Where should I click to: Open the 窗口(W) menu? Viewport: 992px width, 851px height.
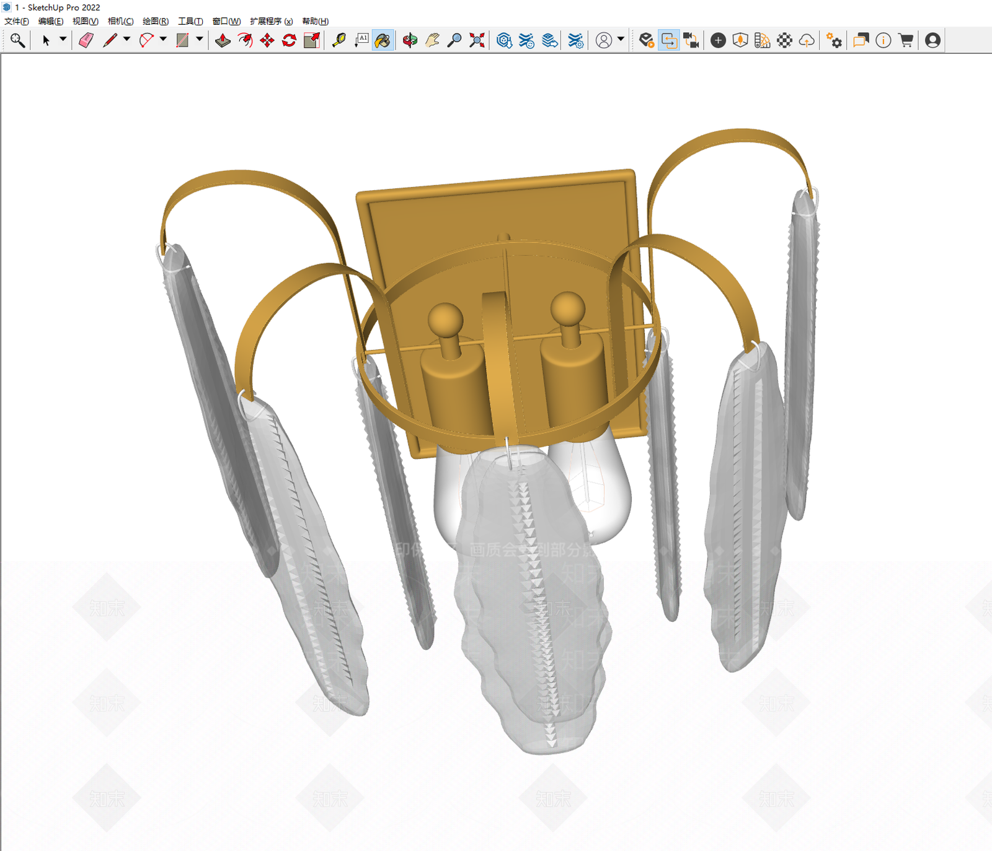click(226, 21)
